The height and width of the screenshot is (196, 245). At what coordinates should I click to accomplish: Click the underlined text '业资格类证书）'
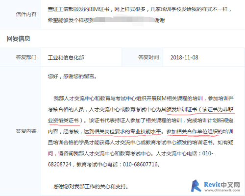[65, 121]
